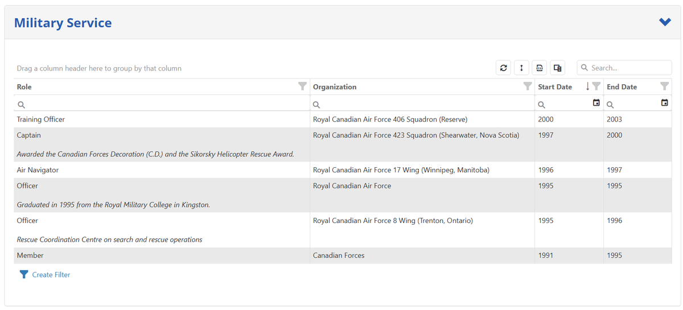Collapse the Military Service panel chevron
This screenshot has height=310, width=683.
click(x=665, y=22)
